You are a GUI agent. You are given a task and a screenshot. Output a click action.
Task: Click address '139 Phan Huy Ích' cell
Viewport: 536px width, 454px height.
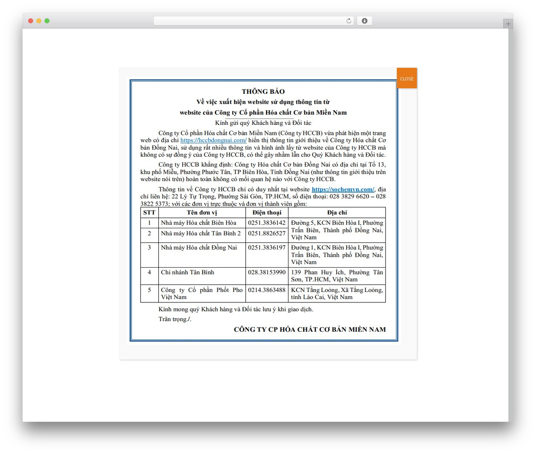click(337, 276)
